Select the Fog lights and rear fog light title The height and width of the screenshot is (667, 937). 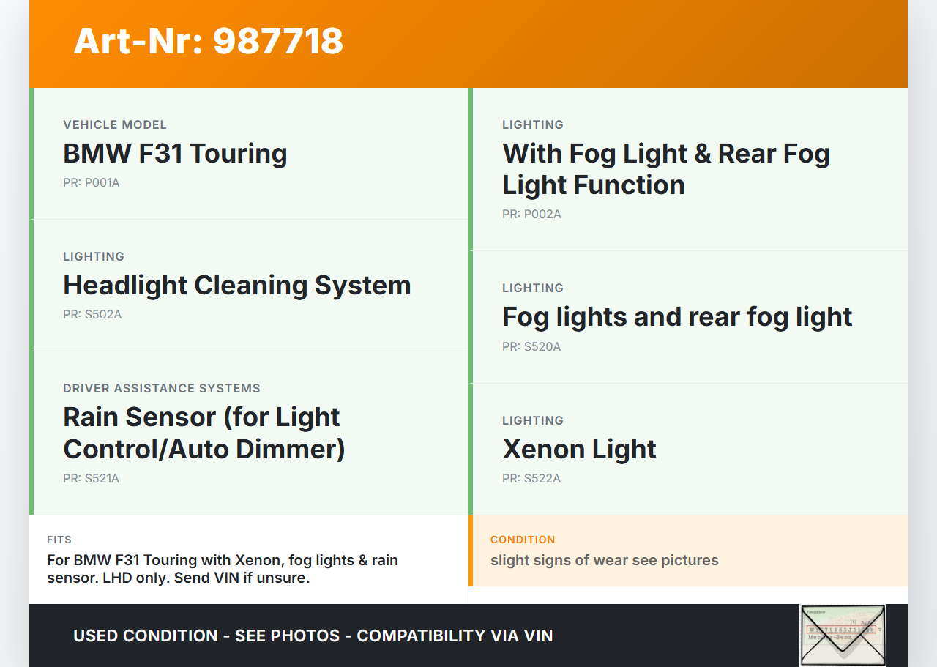[677, 317]
